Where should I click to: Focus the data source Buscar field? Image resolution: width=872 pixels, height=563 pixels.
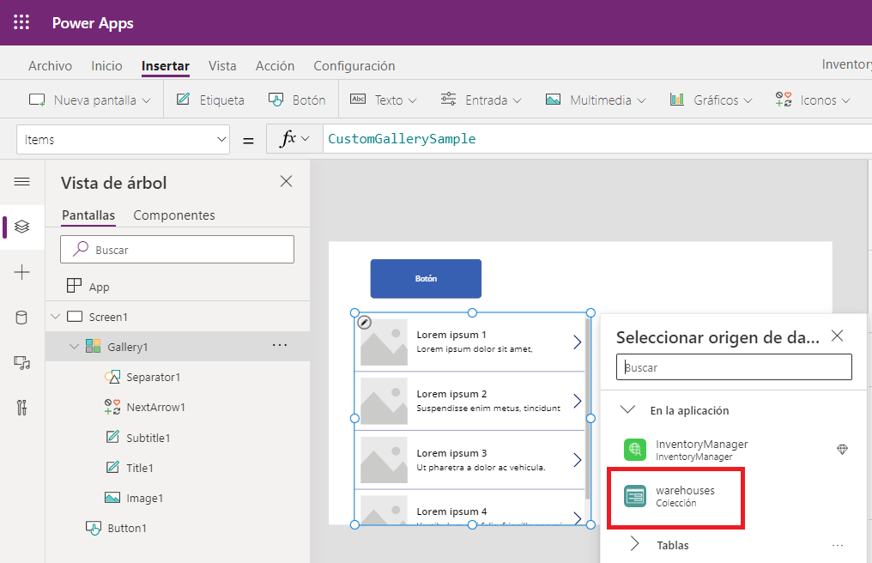734,367
